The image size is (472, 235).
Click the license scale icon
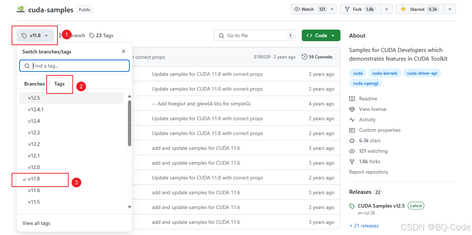point(352,109)
